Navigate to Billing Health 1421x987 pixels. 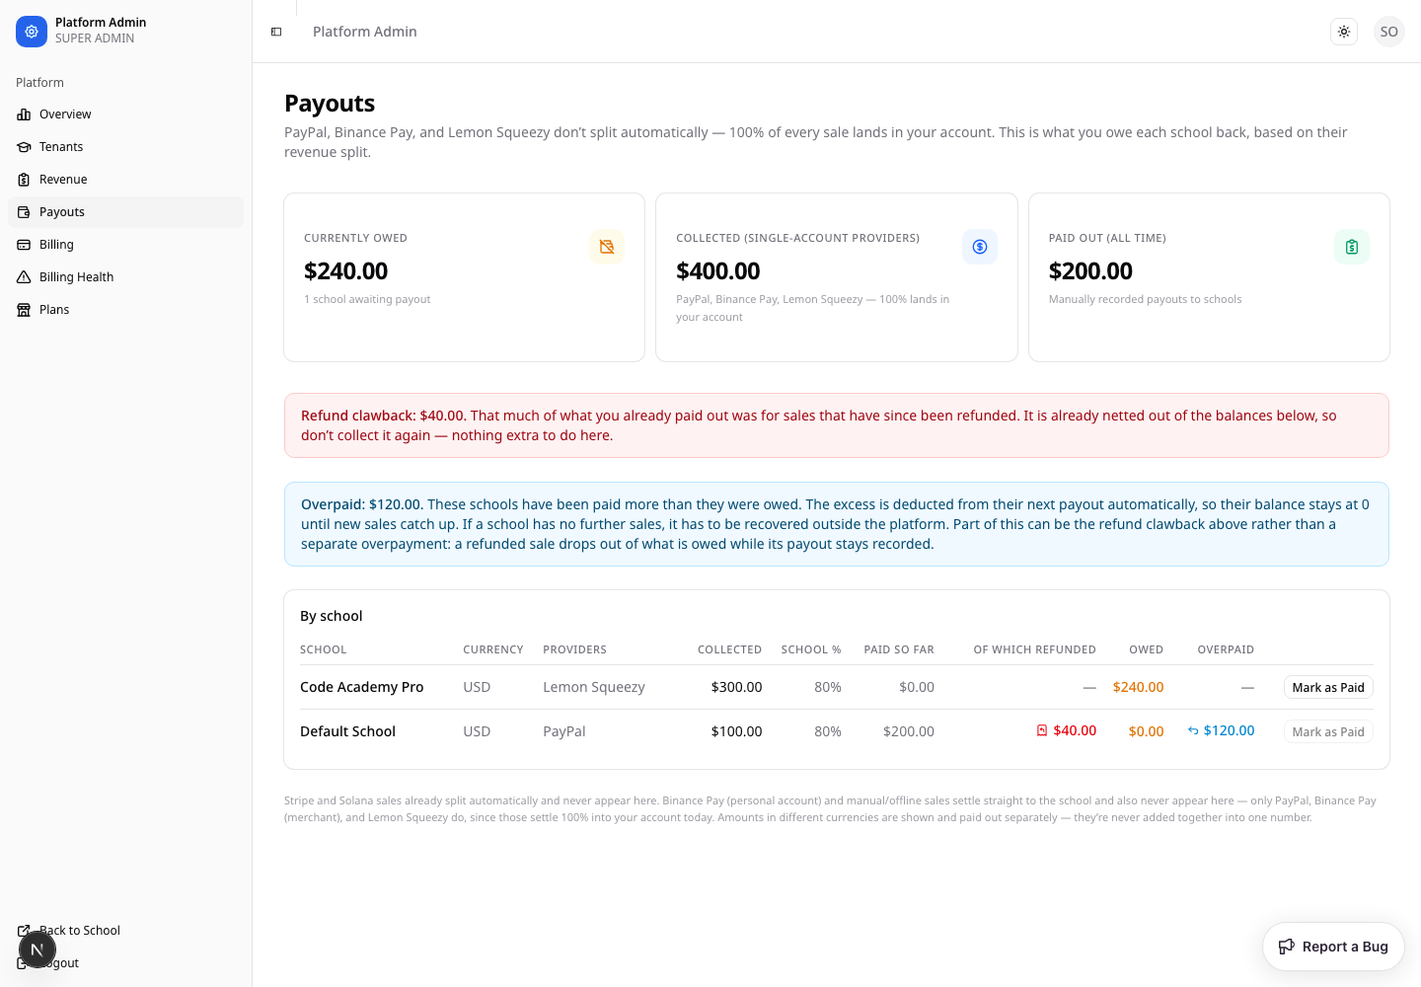pyautogui.click(x=125, y=277)
